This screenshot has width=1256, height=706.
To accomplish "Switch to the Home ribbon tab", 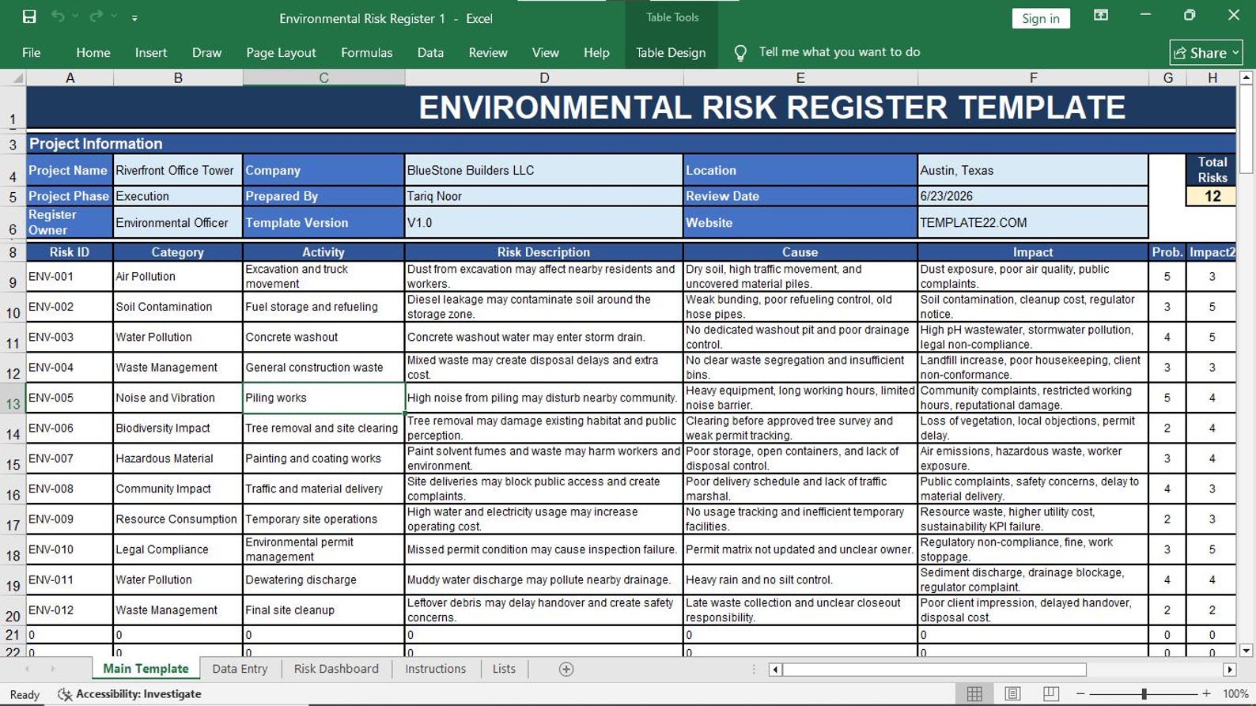I will pos(93,52).
